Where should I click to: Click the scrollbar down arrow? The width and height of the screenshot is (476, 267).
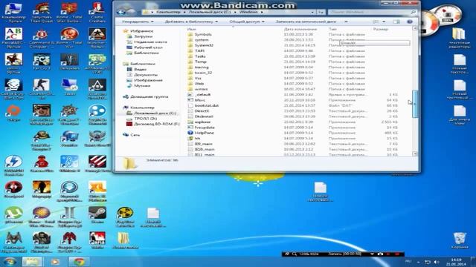click(x=415, y=154)
